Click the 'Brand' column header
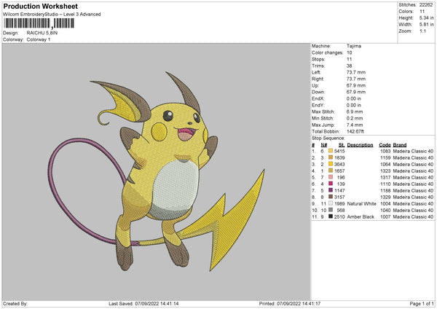437x309 pixels. coord(400,145)
